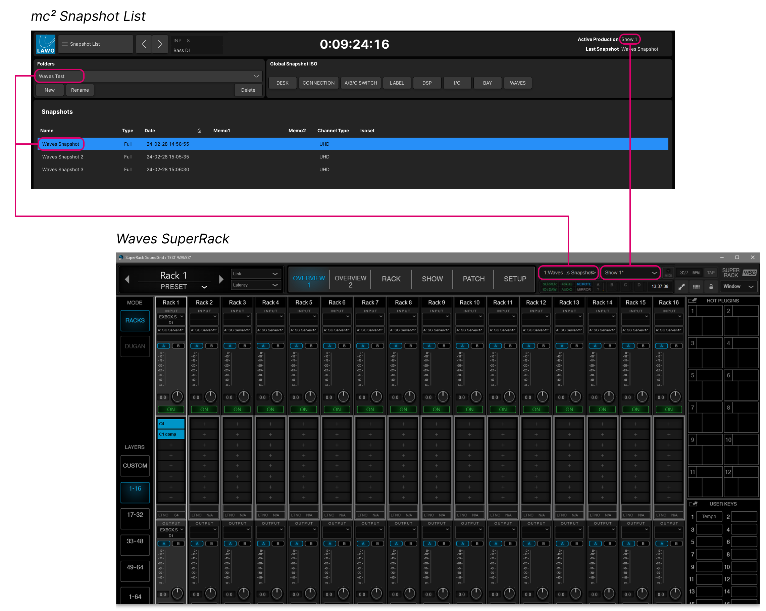This screenshot has height=611, width=766.
Task: Detach the Hot Plugins panel icon
Action: (x=693, y=301)
